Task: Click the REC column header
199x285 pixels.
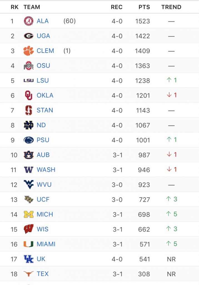Action: tap(117, 7)
